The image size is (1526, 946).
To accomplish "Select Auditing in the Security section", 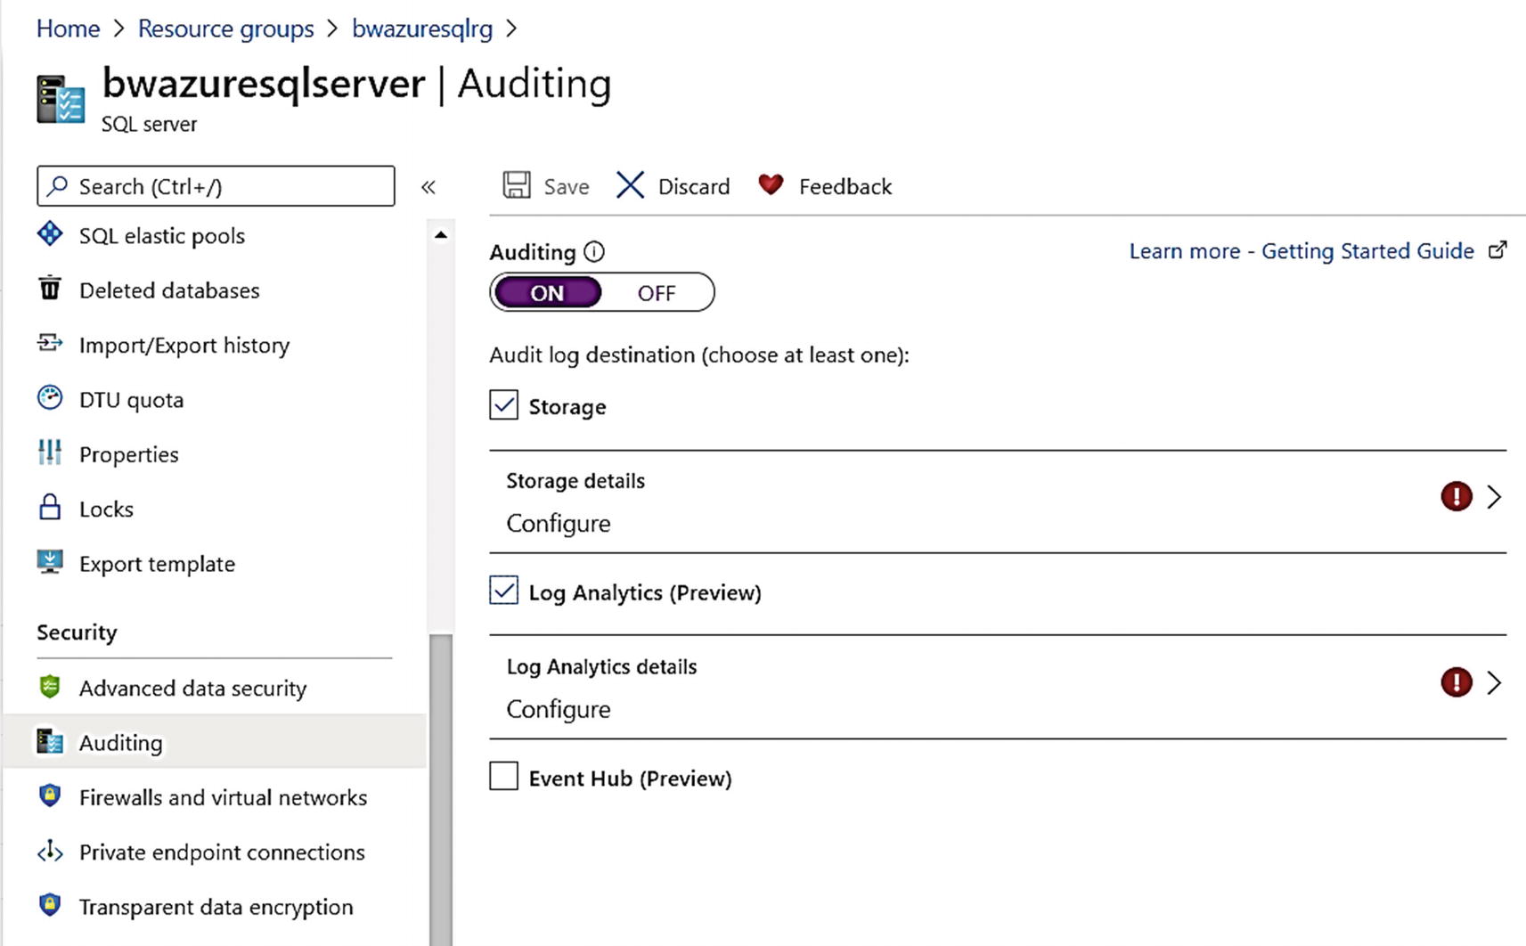I will pyautogui.click(x=214, y=742).
